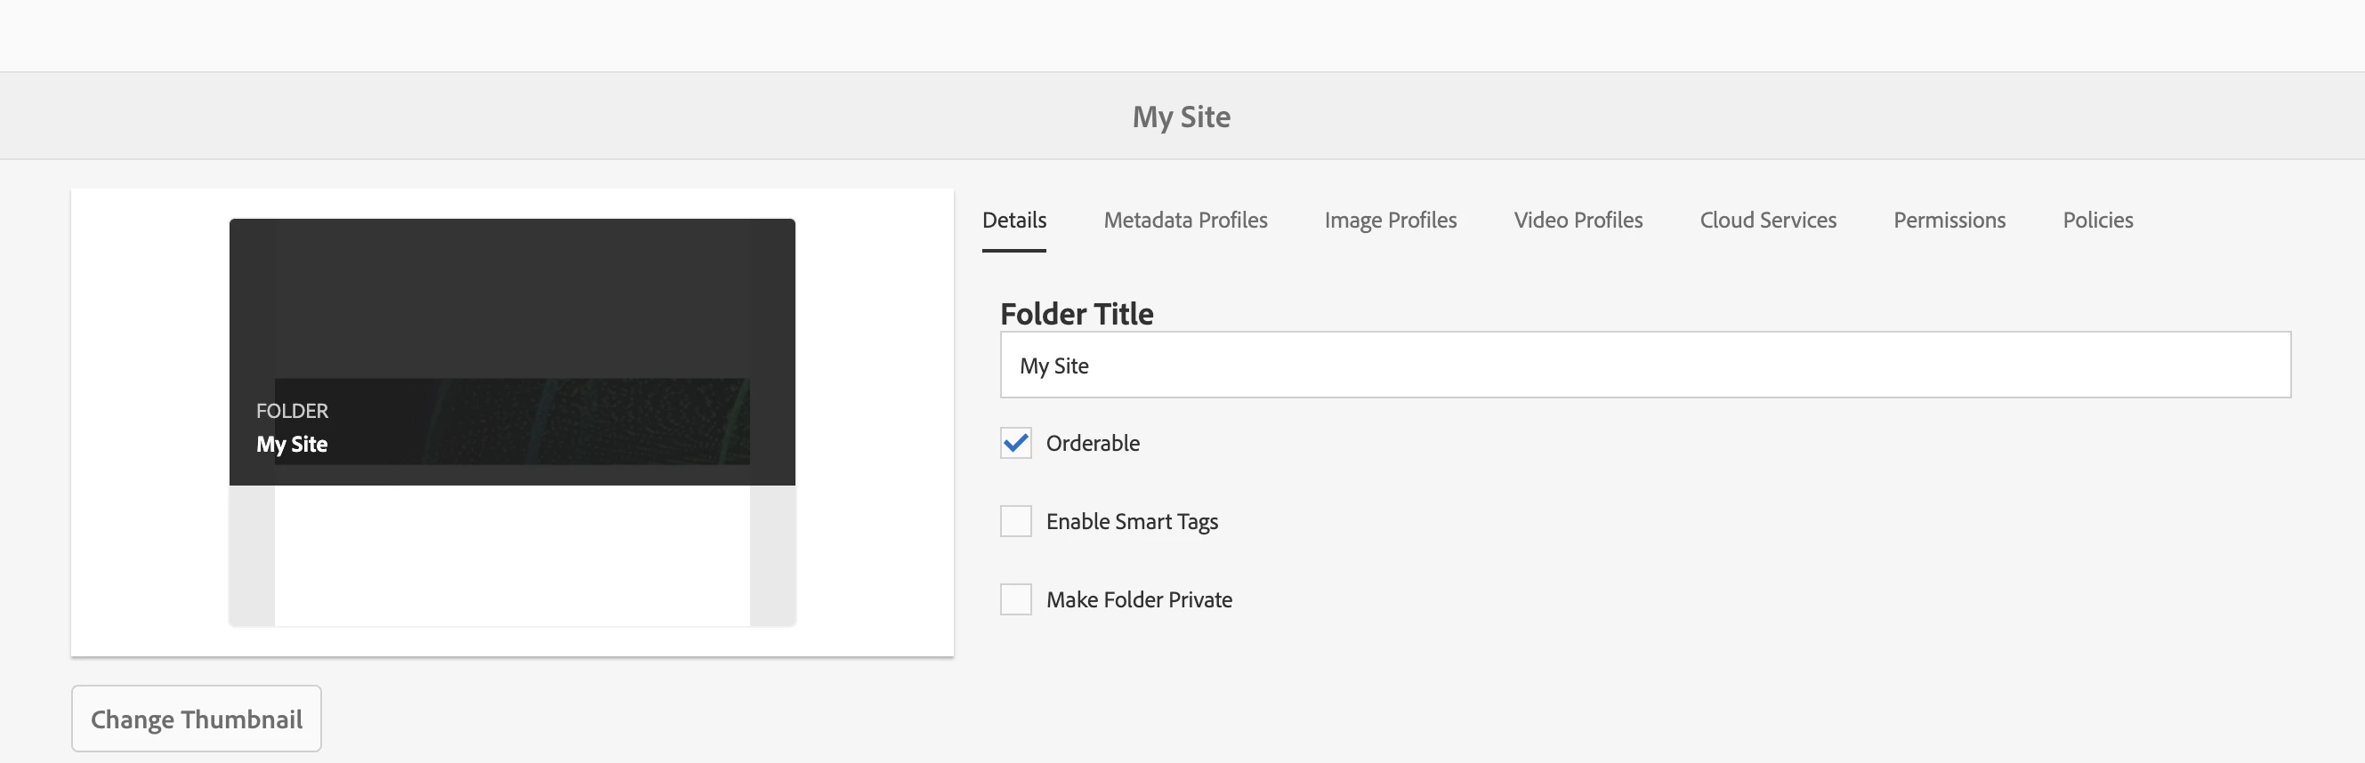
Task: Select the Cloud Services tab
Action: [x=1767, y=221]
